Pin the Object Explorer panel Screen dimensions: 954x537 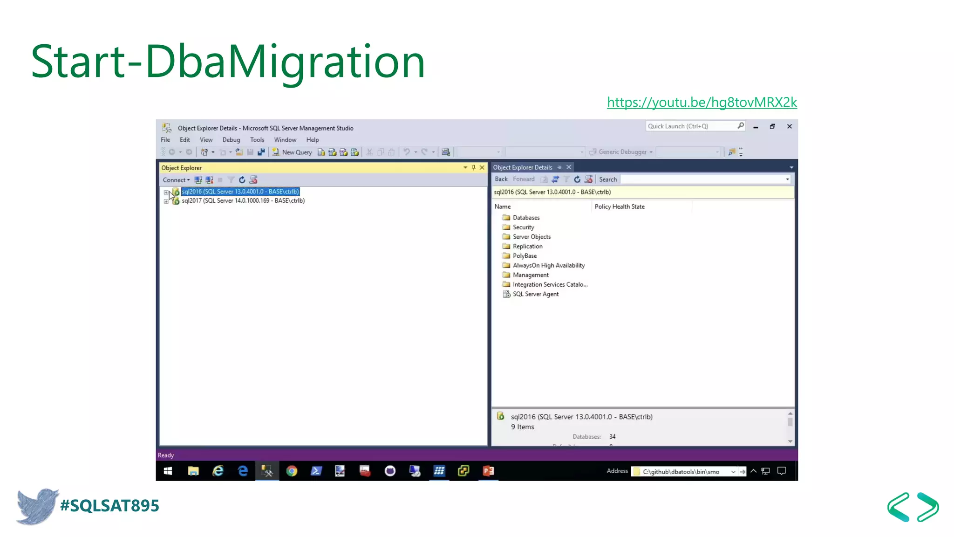tap(473, 168)
